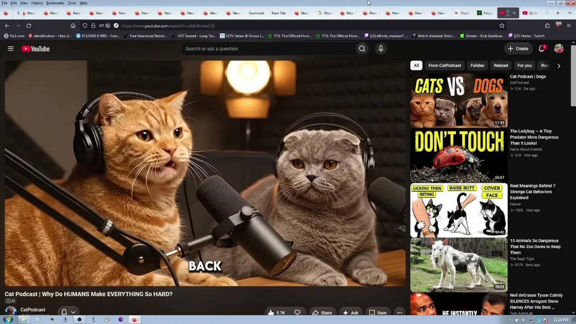The width and height of the screenshot is (576, 324).
Task: Click the Ask button
Action: (351, 313)
